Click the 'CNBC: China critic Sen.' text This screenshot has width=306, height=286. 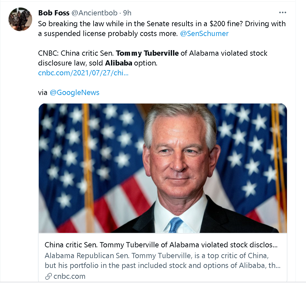pyautogui.click(x=76, y=53)
